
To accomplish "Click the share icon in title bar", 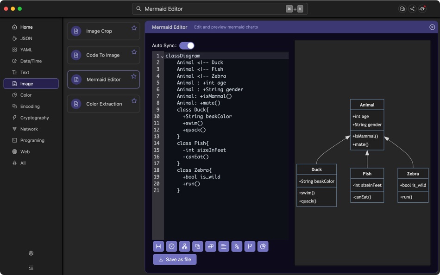I will point(412,9).
